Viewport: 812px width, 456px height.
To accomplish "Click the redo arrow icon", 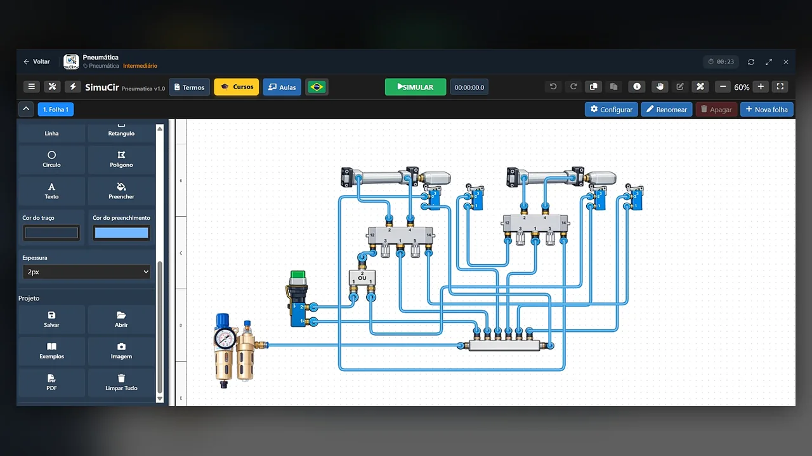I will click(573, 87).
